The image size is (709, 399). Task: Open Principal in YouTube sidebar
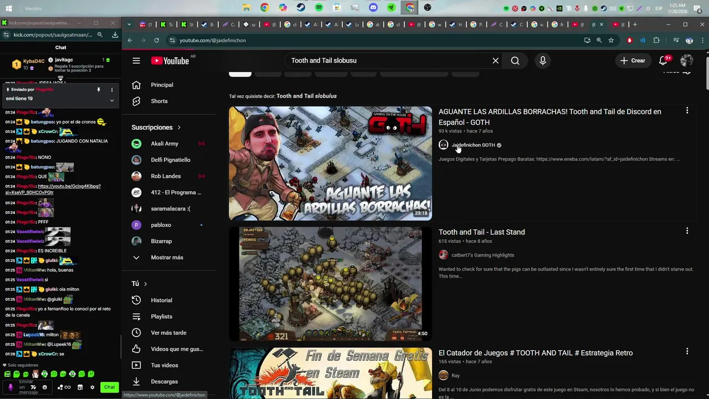[162, 85]
